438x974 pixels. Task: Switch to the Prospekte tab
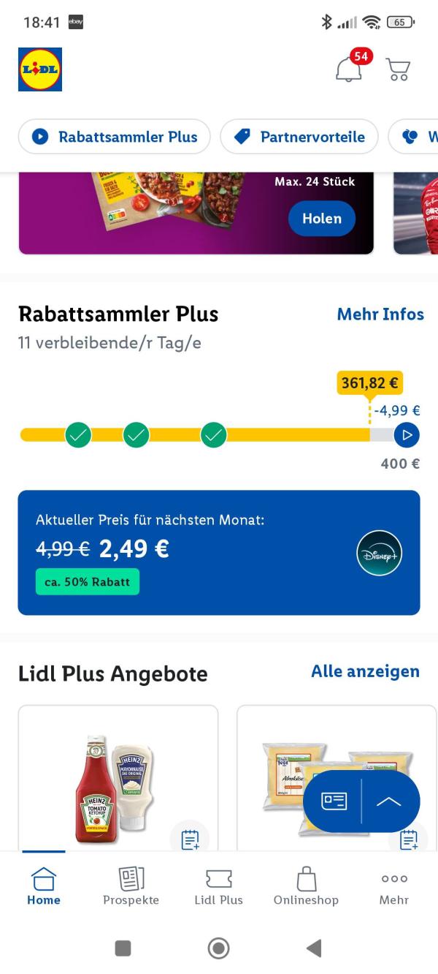[131, 886]
